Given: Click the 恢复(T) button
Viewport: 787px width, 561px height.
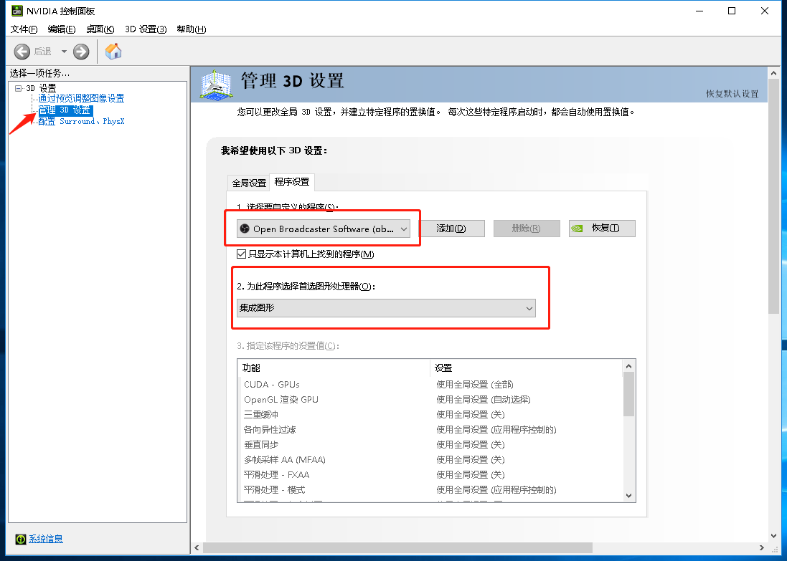Looking at the screenshot, I should 603,229.
